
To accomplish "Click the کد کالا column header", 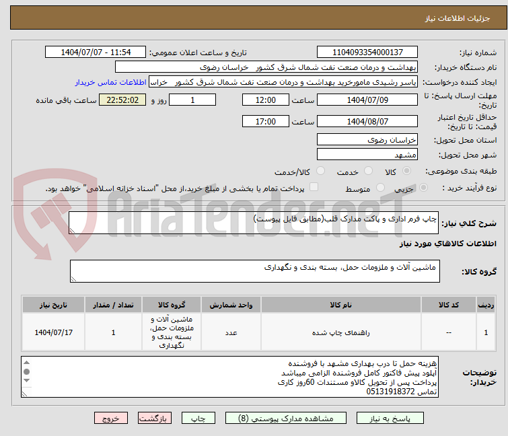I will (x=448, y=305).
